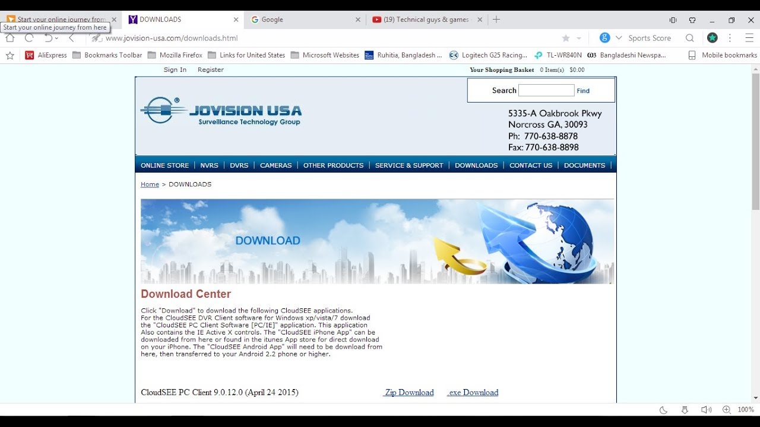Open the three-dot vertical menu icon
This screenshot has height=427, width=760.
coord(730,38)
